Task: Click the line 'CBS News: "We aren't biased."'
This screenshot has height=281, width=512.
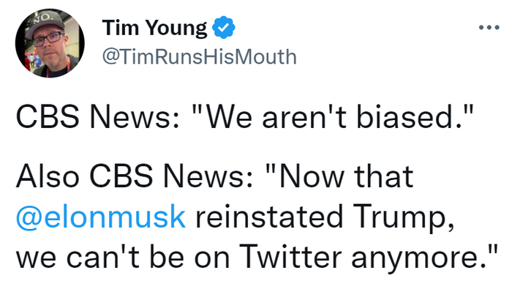Action: 244,117
